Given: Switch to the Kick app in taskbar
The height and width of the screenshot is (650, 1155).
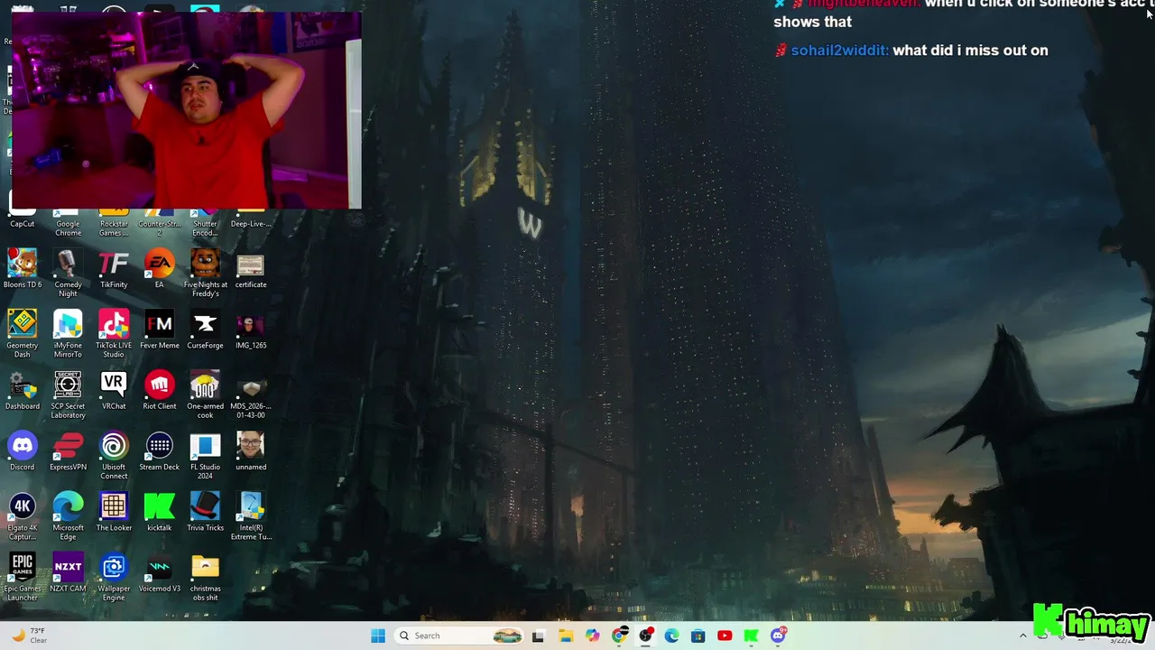Looking at the screenshot, I should 751,636.
